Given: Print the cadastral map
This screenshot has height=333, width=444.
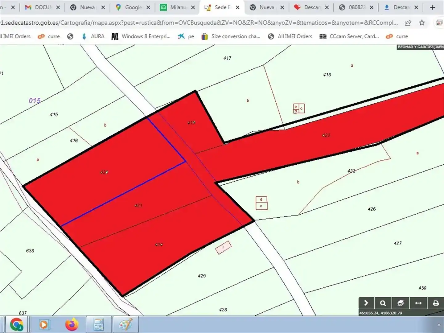Looking at the screenshot, I should tap(436, 303).
